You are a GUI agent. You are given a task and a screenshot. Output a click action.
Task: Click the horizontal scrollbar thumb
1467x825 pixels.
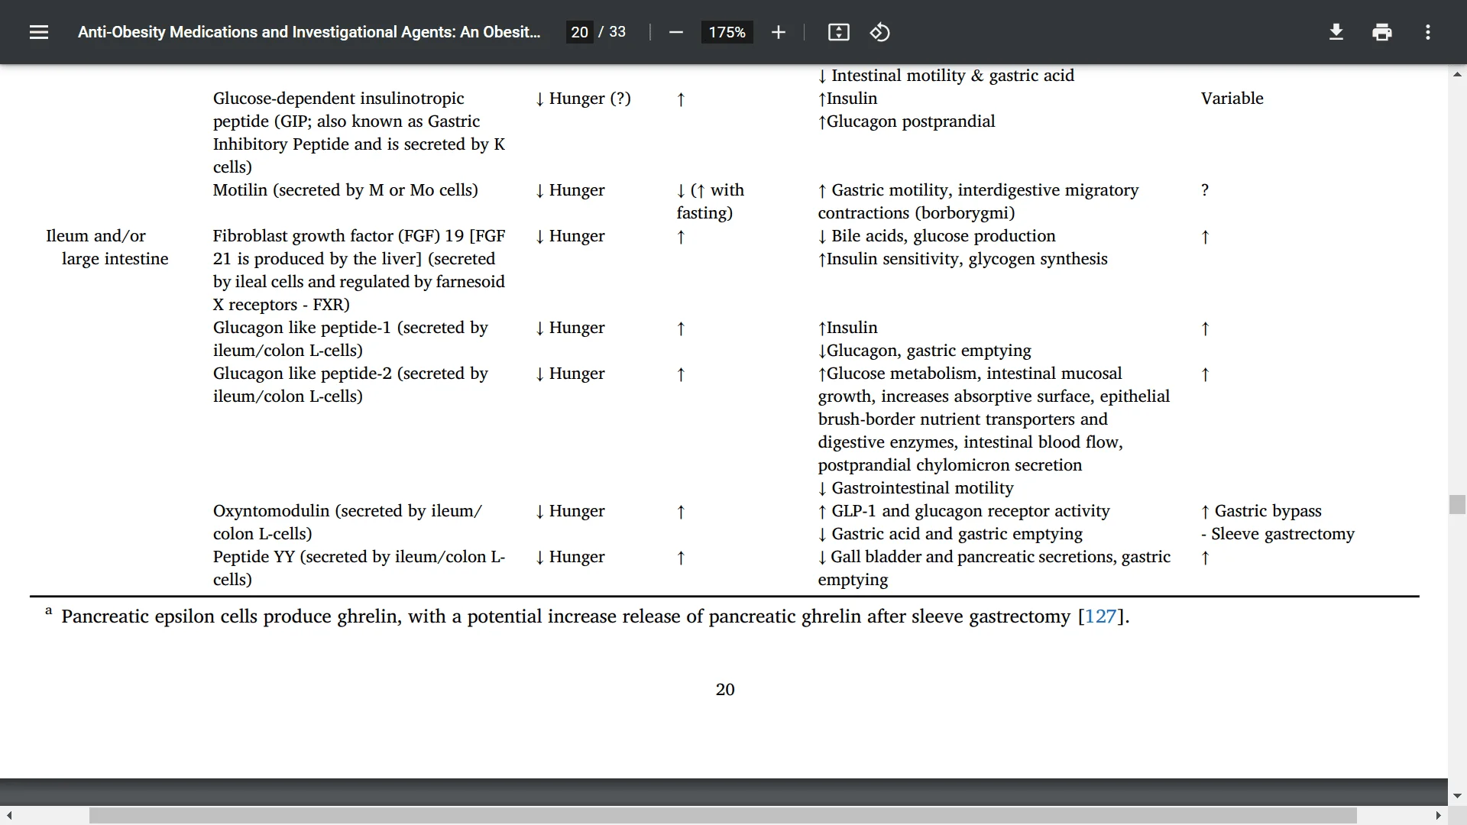click(x=722, y=816)
